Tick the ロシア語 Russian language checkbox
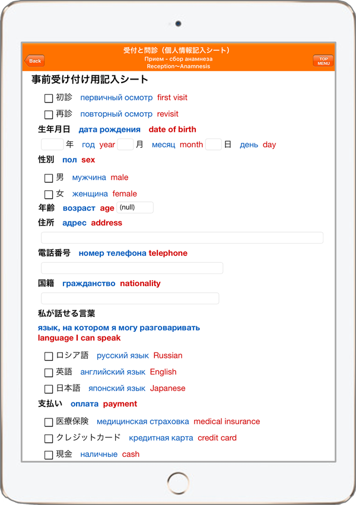The width and height of the screenshot is (356, 505). click(x=49, y=356)
